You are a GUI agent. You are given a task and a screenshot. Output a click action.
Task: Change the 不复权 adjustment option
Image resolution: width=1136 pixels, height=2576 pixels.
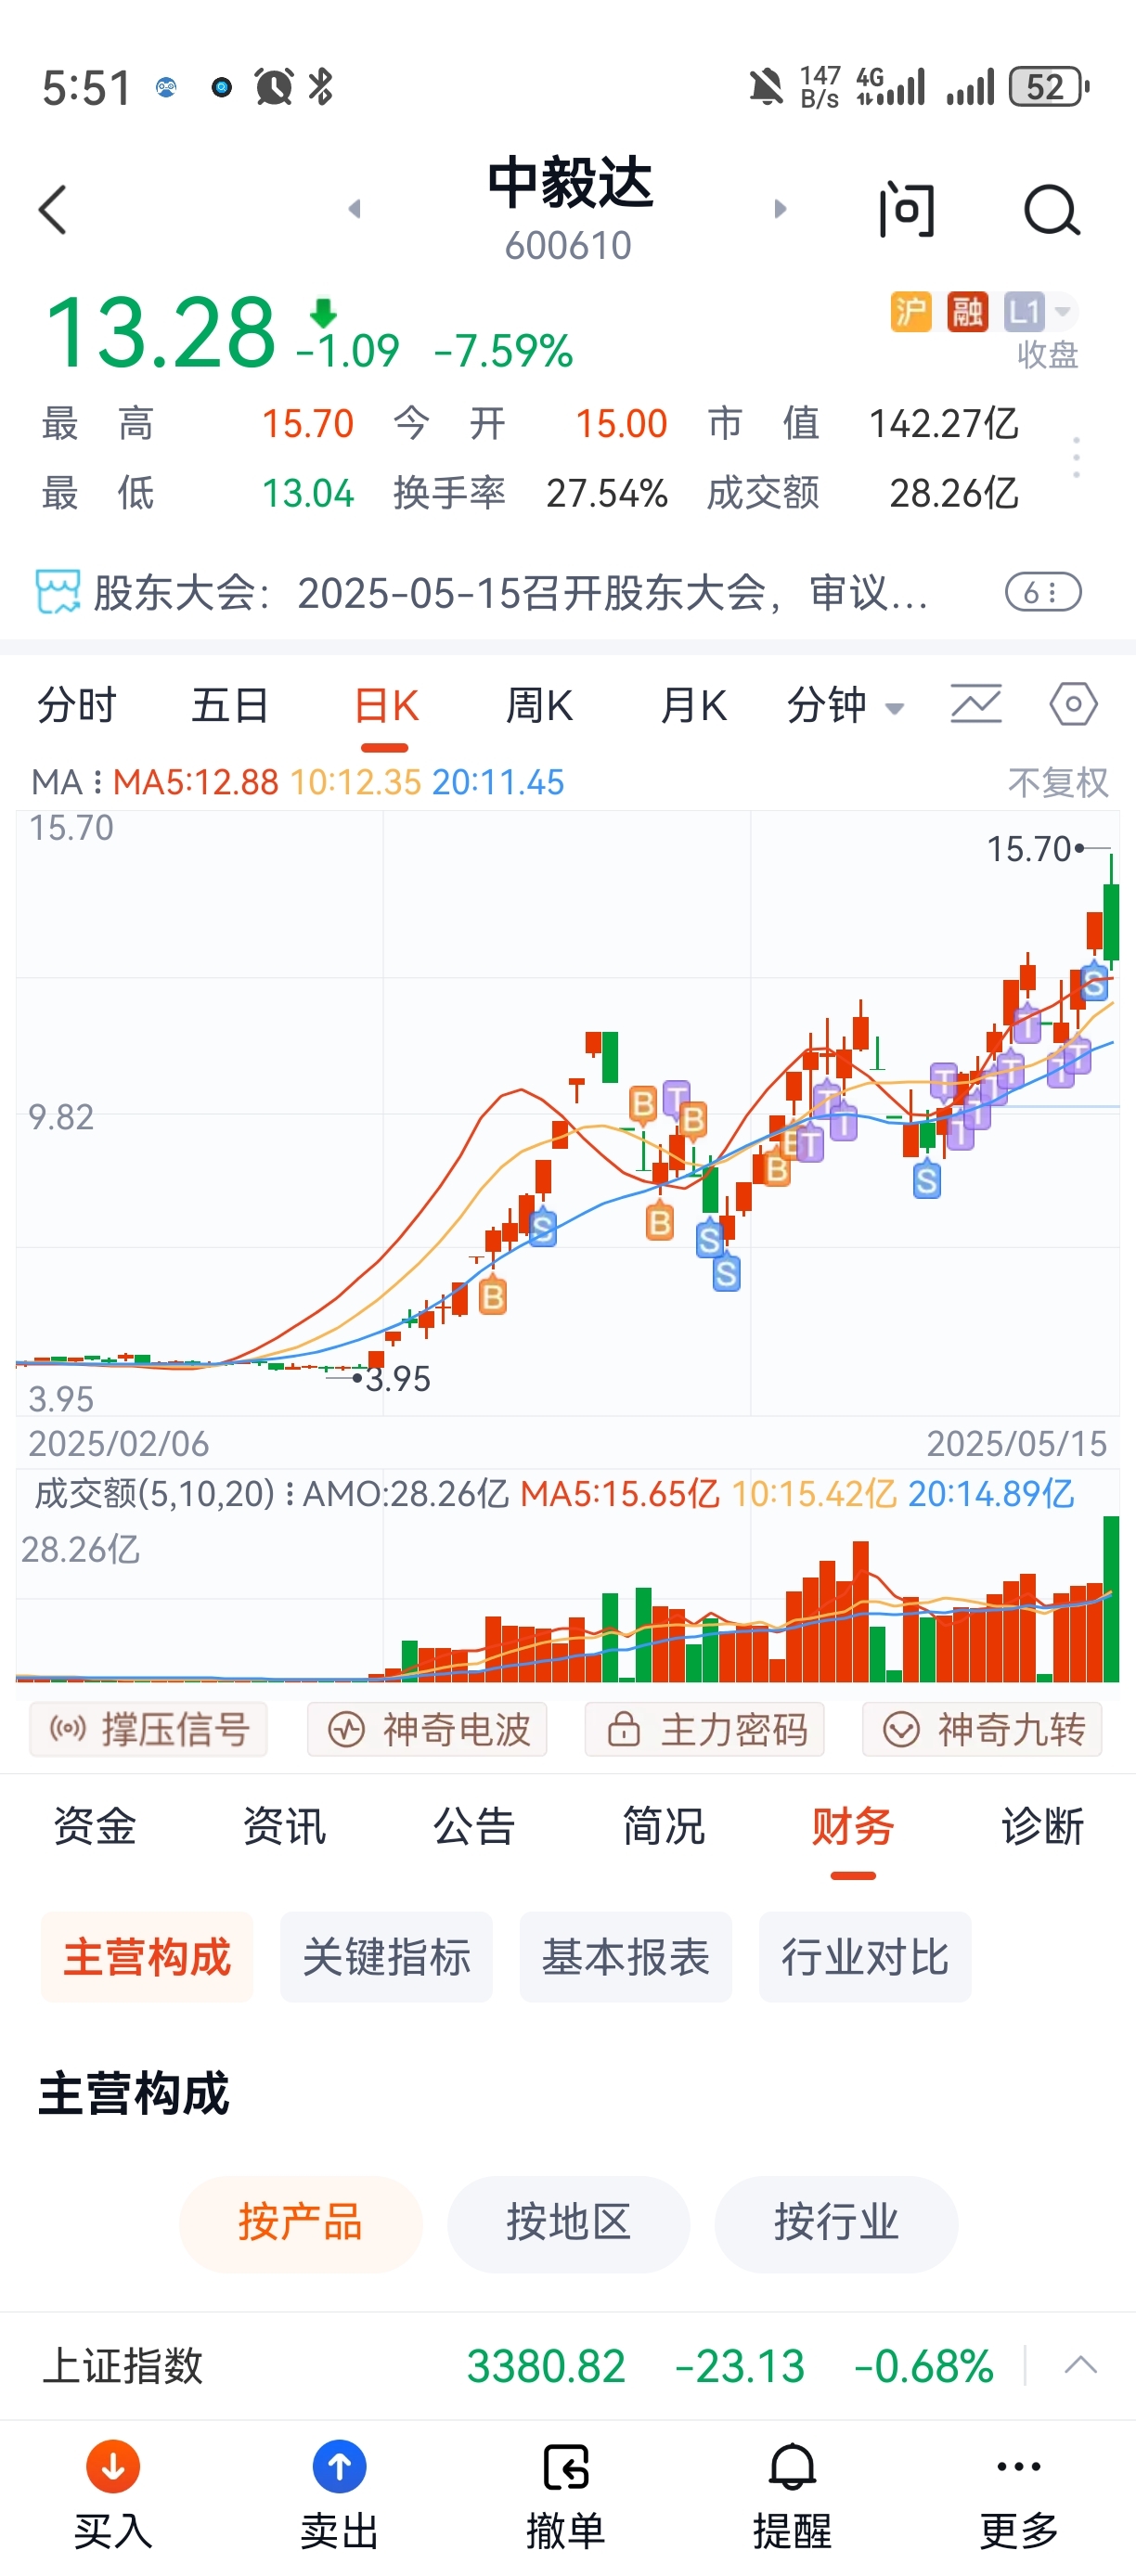[x=1058, y=782]
